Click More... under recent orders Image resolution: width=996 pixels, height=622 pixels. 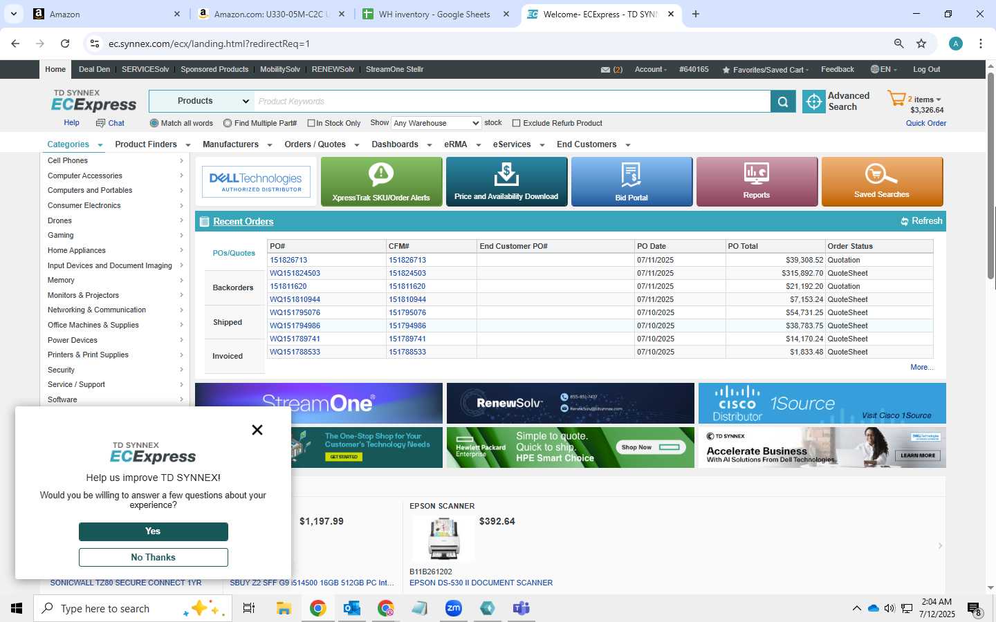click(922, 367)
